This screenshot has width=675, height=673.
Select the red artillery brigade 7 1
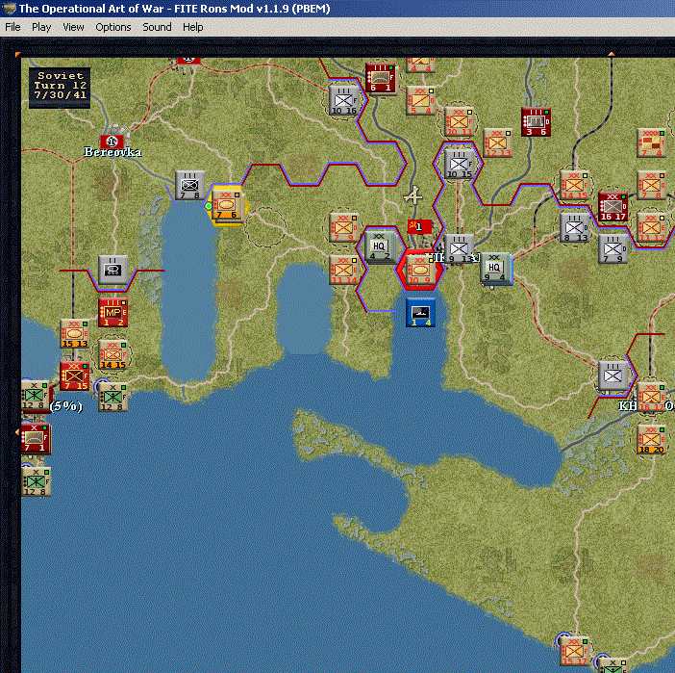(x=36, y=439)
